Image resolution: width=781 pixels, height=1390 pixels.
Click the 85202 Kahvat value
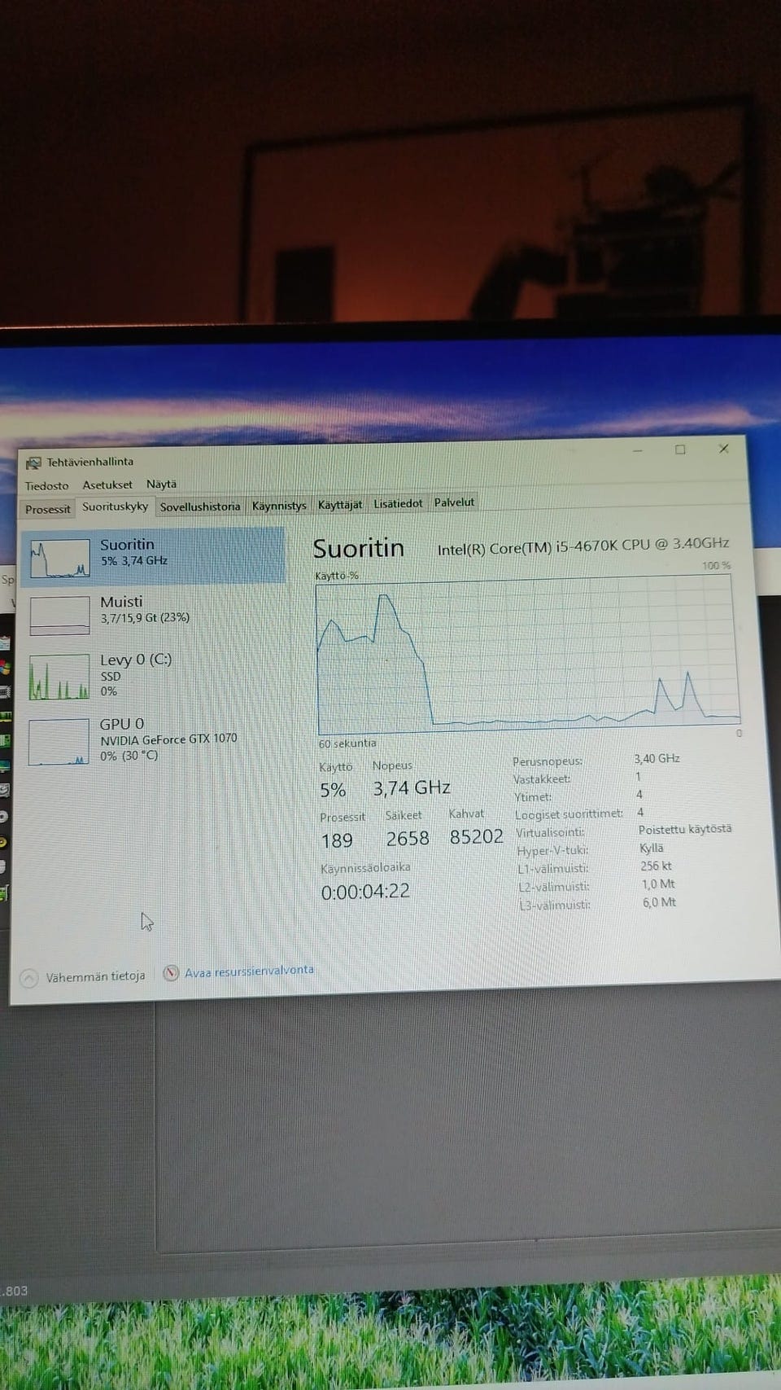pos(477,837)
